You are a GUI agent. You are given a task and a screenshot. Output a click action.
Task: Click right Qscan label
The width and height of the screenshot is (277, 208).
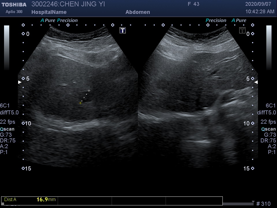(269, 129)
